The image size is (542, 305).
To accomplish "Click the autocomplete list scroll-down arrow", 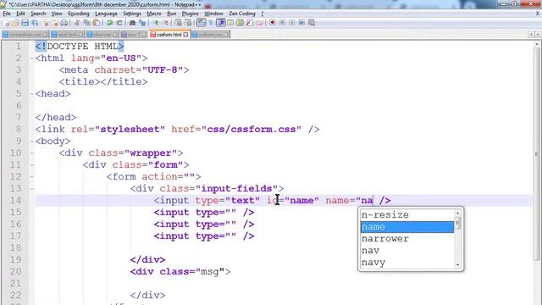I will [457, 265].
